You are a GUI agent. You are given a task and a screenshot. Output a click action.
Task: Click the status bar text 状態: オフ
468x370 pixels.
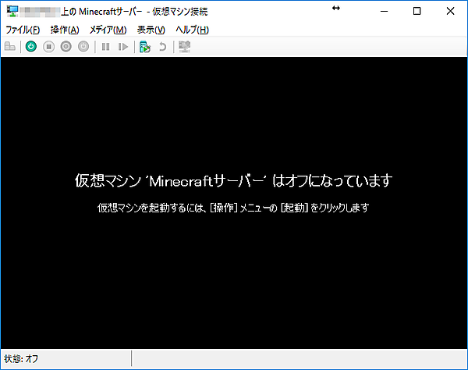tap(21, 358)
